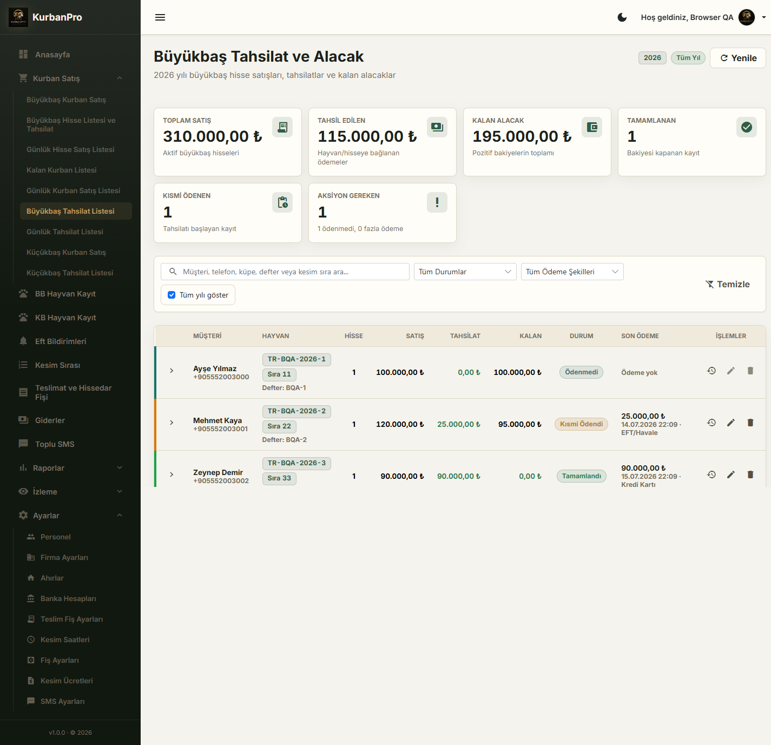This screenshot has height=745, width=771.
Task: Collapse the Kurban Satış sidebar section
Action: pos(70,78)
